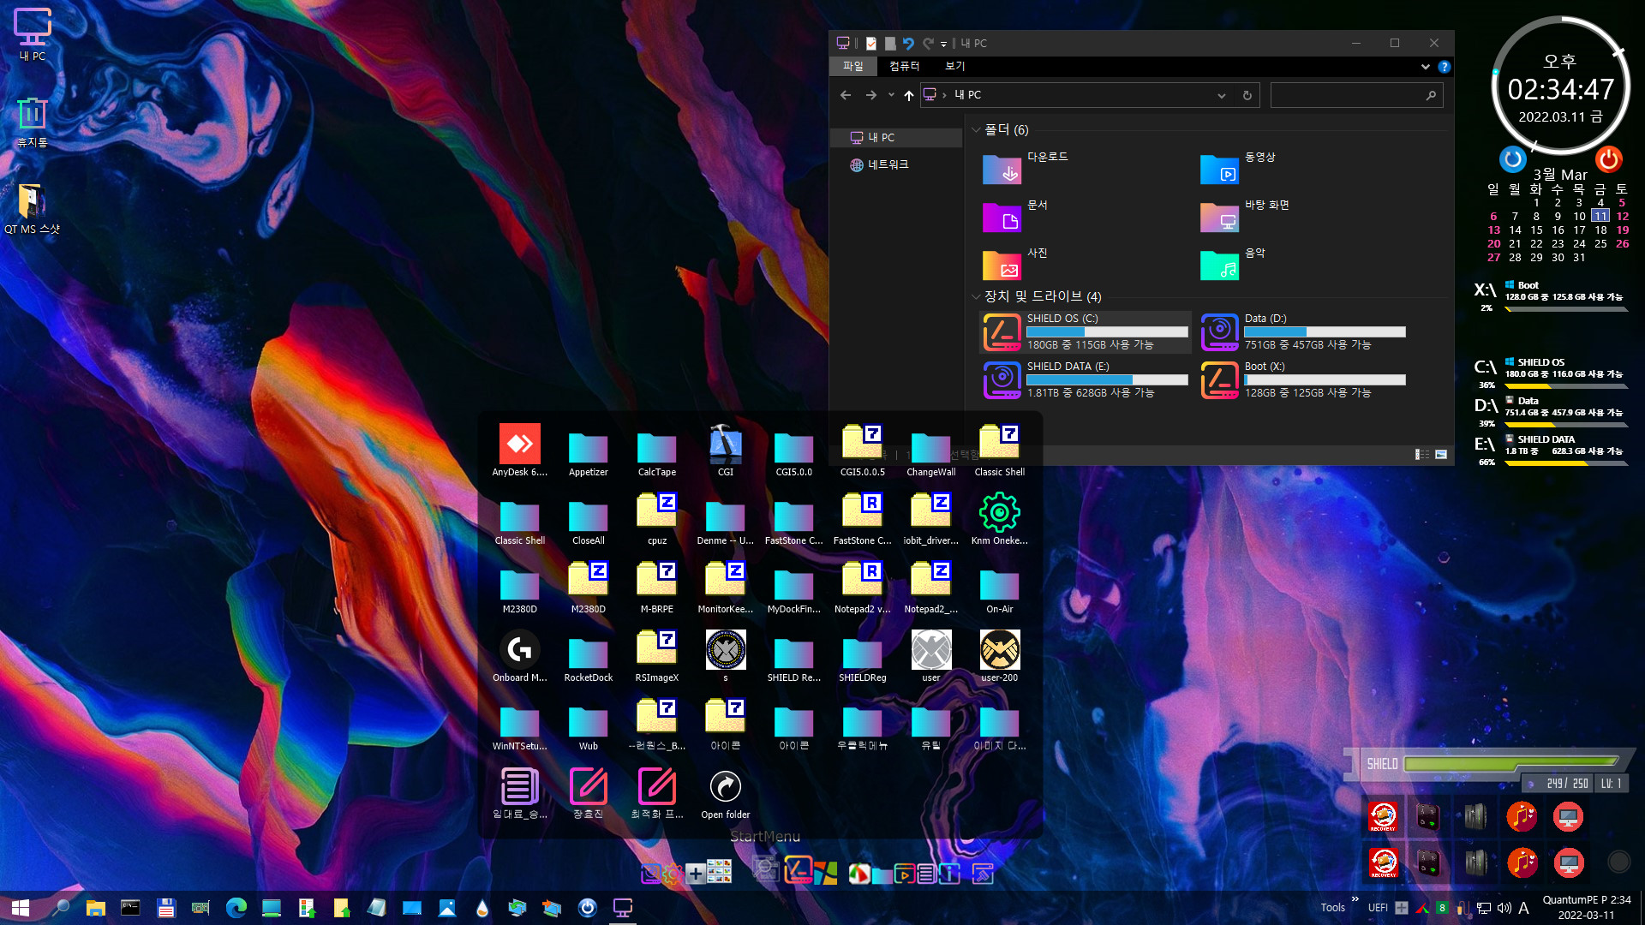Click the breadcrumb arrow before 내 PC
Image resolution: width=1645 pixels, height=925 pixels.
pyautogui.click(x=944, y=95)
